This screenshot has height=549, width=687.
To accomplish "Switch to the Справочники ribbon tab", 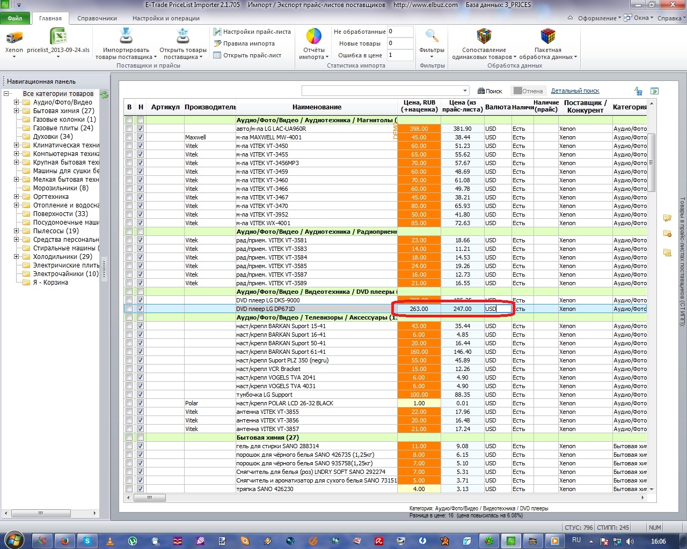I will [97, 18].
